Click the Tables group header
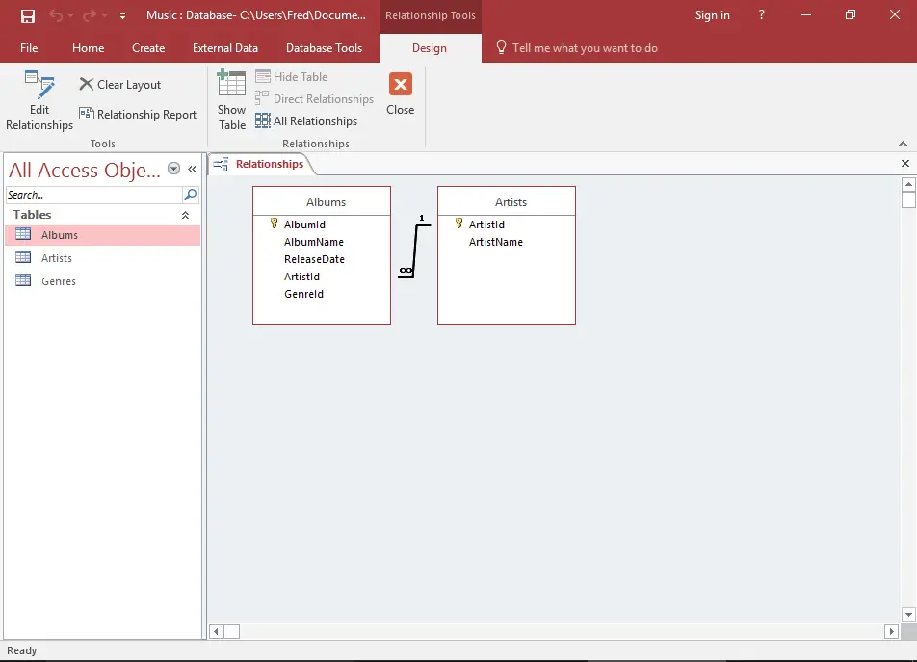This screenshot has width=917, height=662. 102,215
